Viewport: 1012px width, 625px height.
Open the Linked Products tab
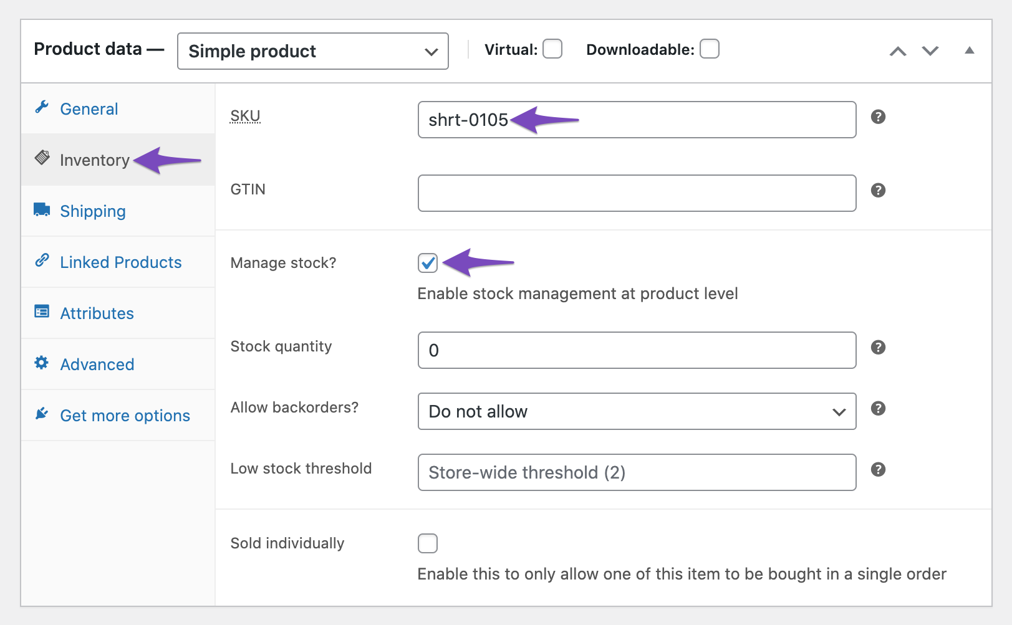click(x=118, y=262)
